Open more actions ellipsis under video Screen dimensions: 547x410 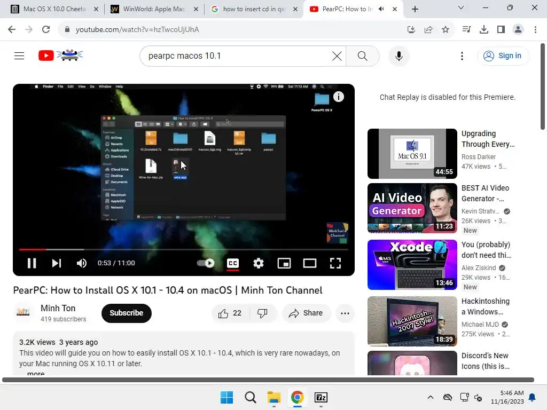pyautogui.click(x=345, y=313)
